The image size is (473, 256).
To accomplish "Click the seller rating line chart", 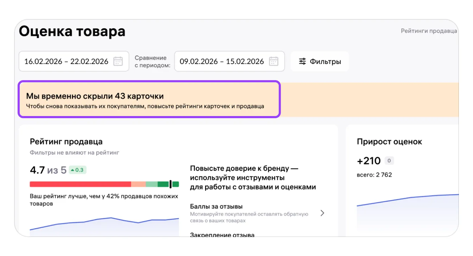I will coord(104,225).
